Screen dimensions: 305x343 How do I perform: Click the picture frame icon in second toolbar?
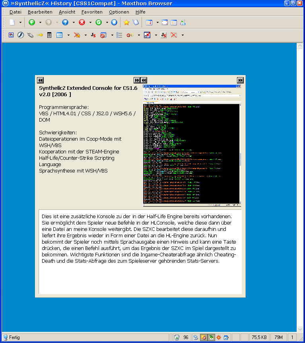coord(11,35)
